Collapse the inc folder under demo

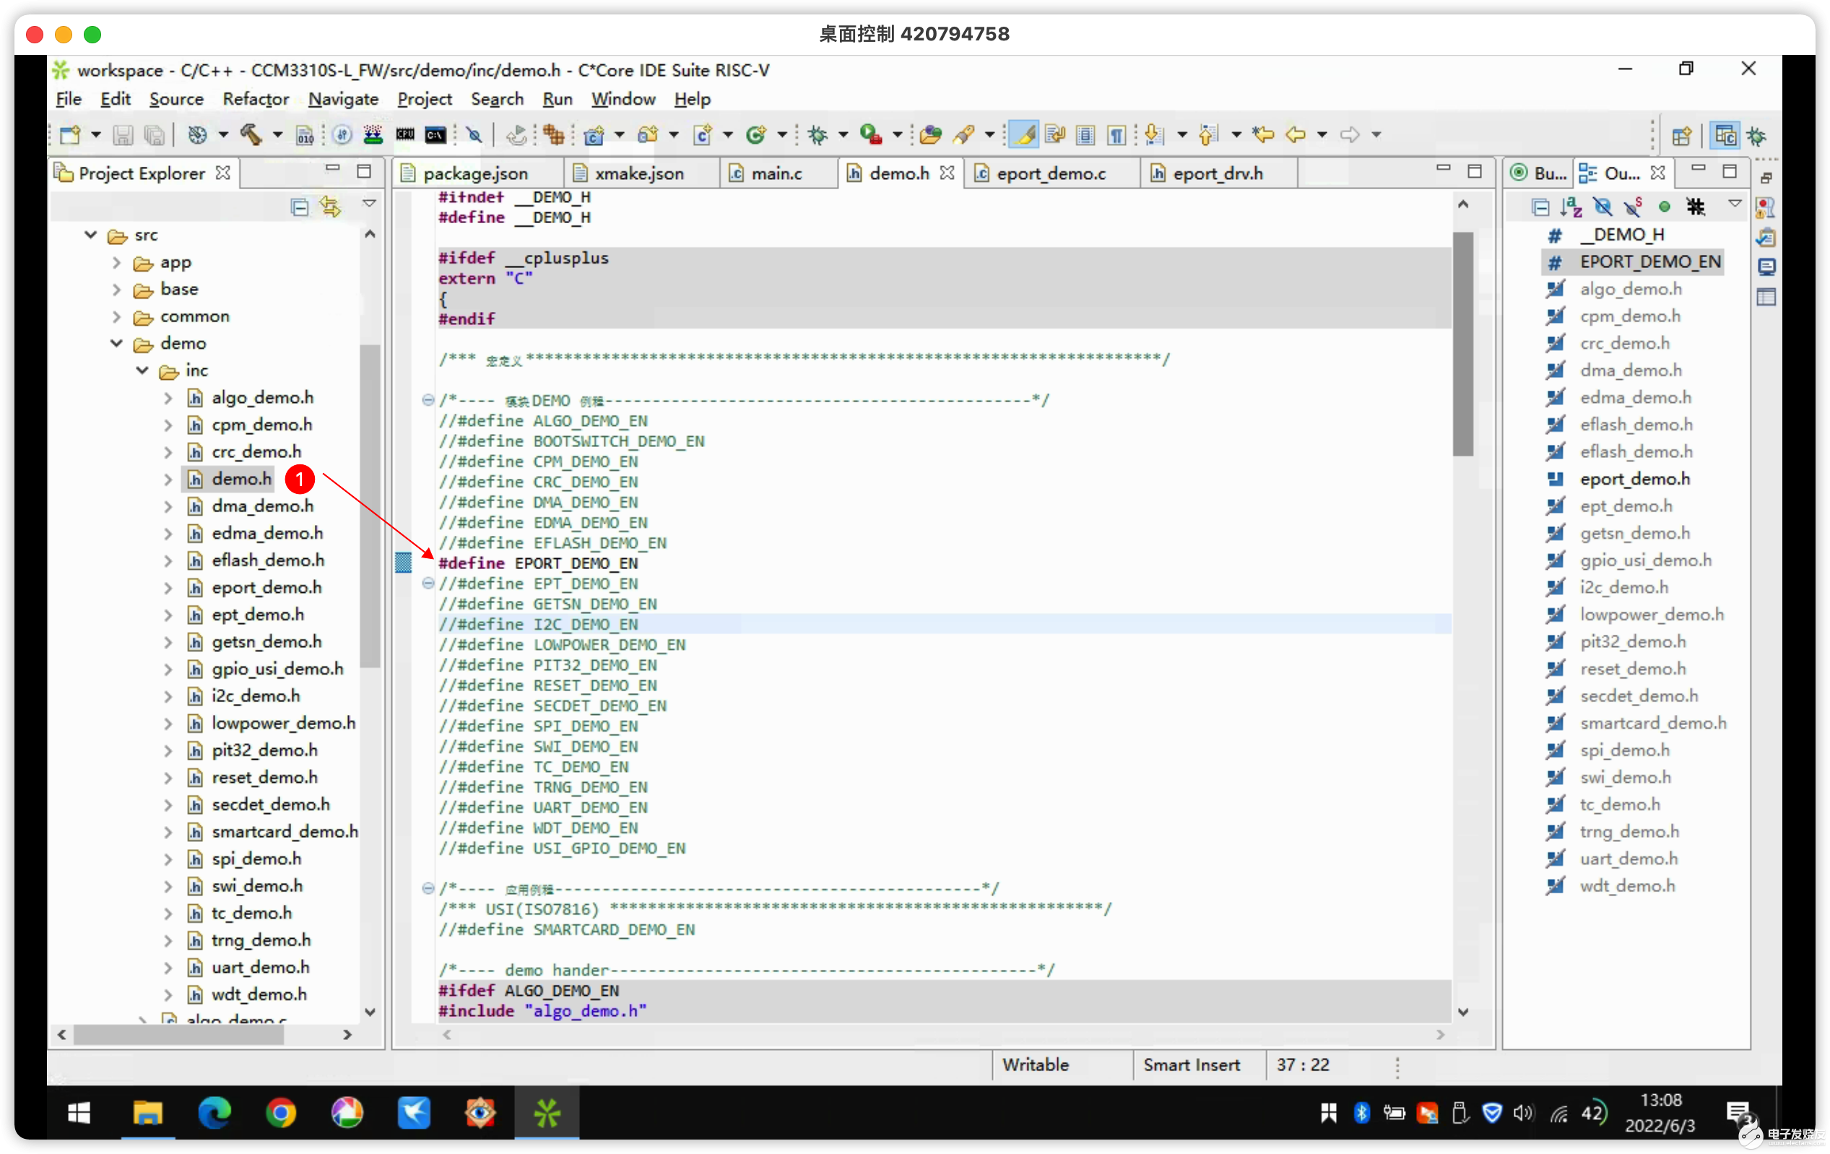(141, 370)
